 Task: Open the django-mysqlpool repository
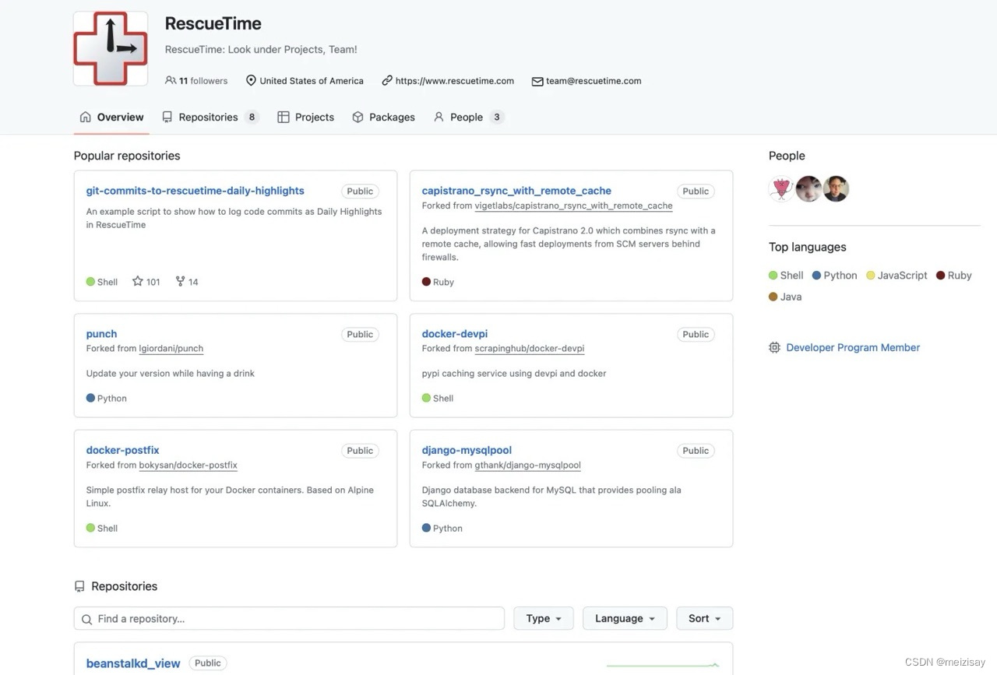pyautogui.click(x=467, y=450)
